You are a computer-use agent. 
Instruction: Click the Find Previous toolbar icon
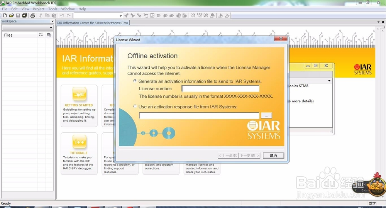[126, 15]
